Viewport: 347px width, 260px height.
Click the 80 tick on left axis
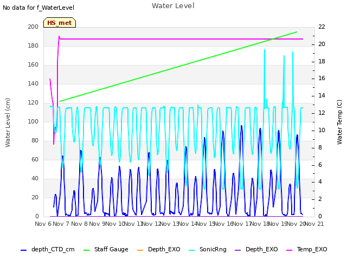(35, 141)
